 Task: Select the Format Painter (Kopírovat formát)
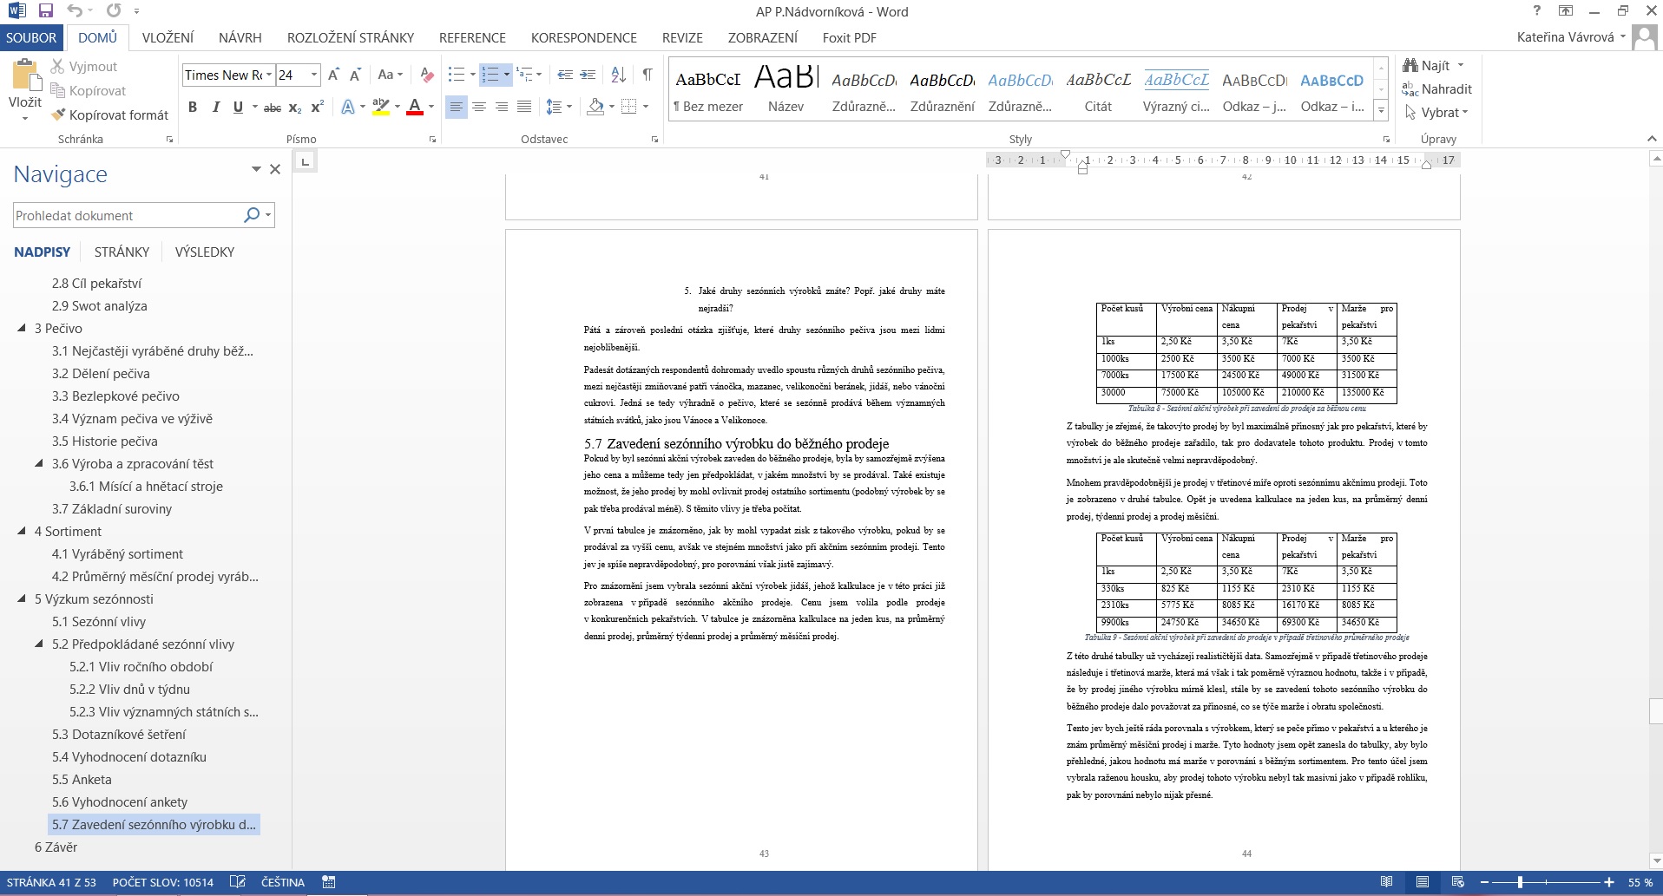click(x=110, y=114)
